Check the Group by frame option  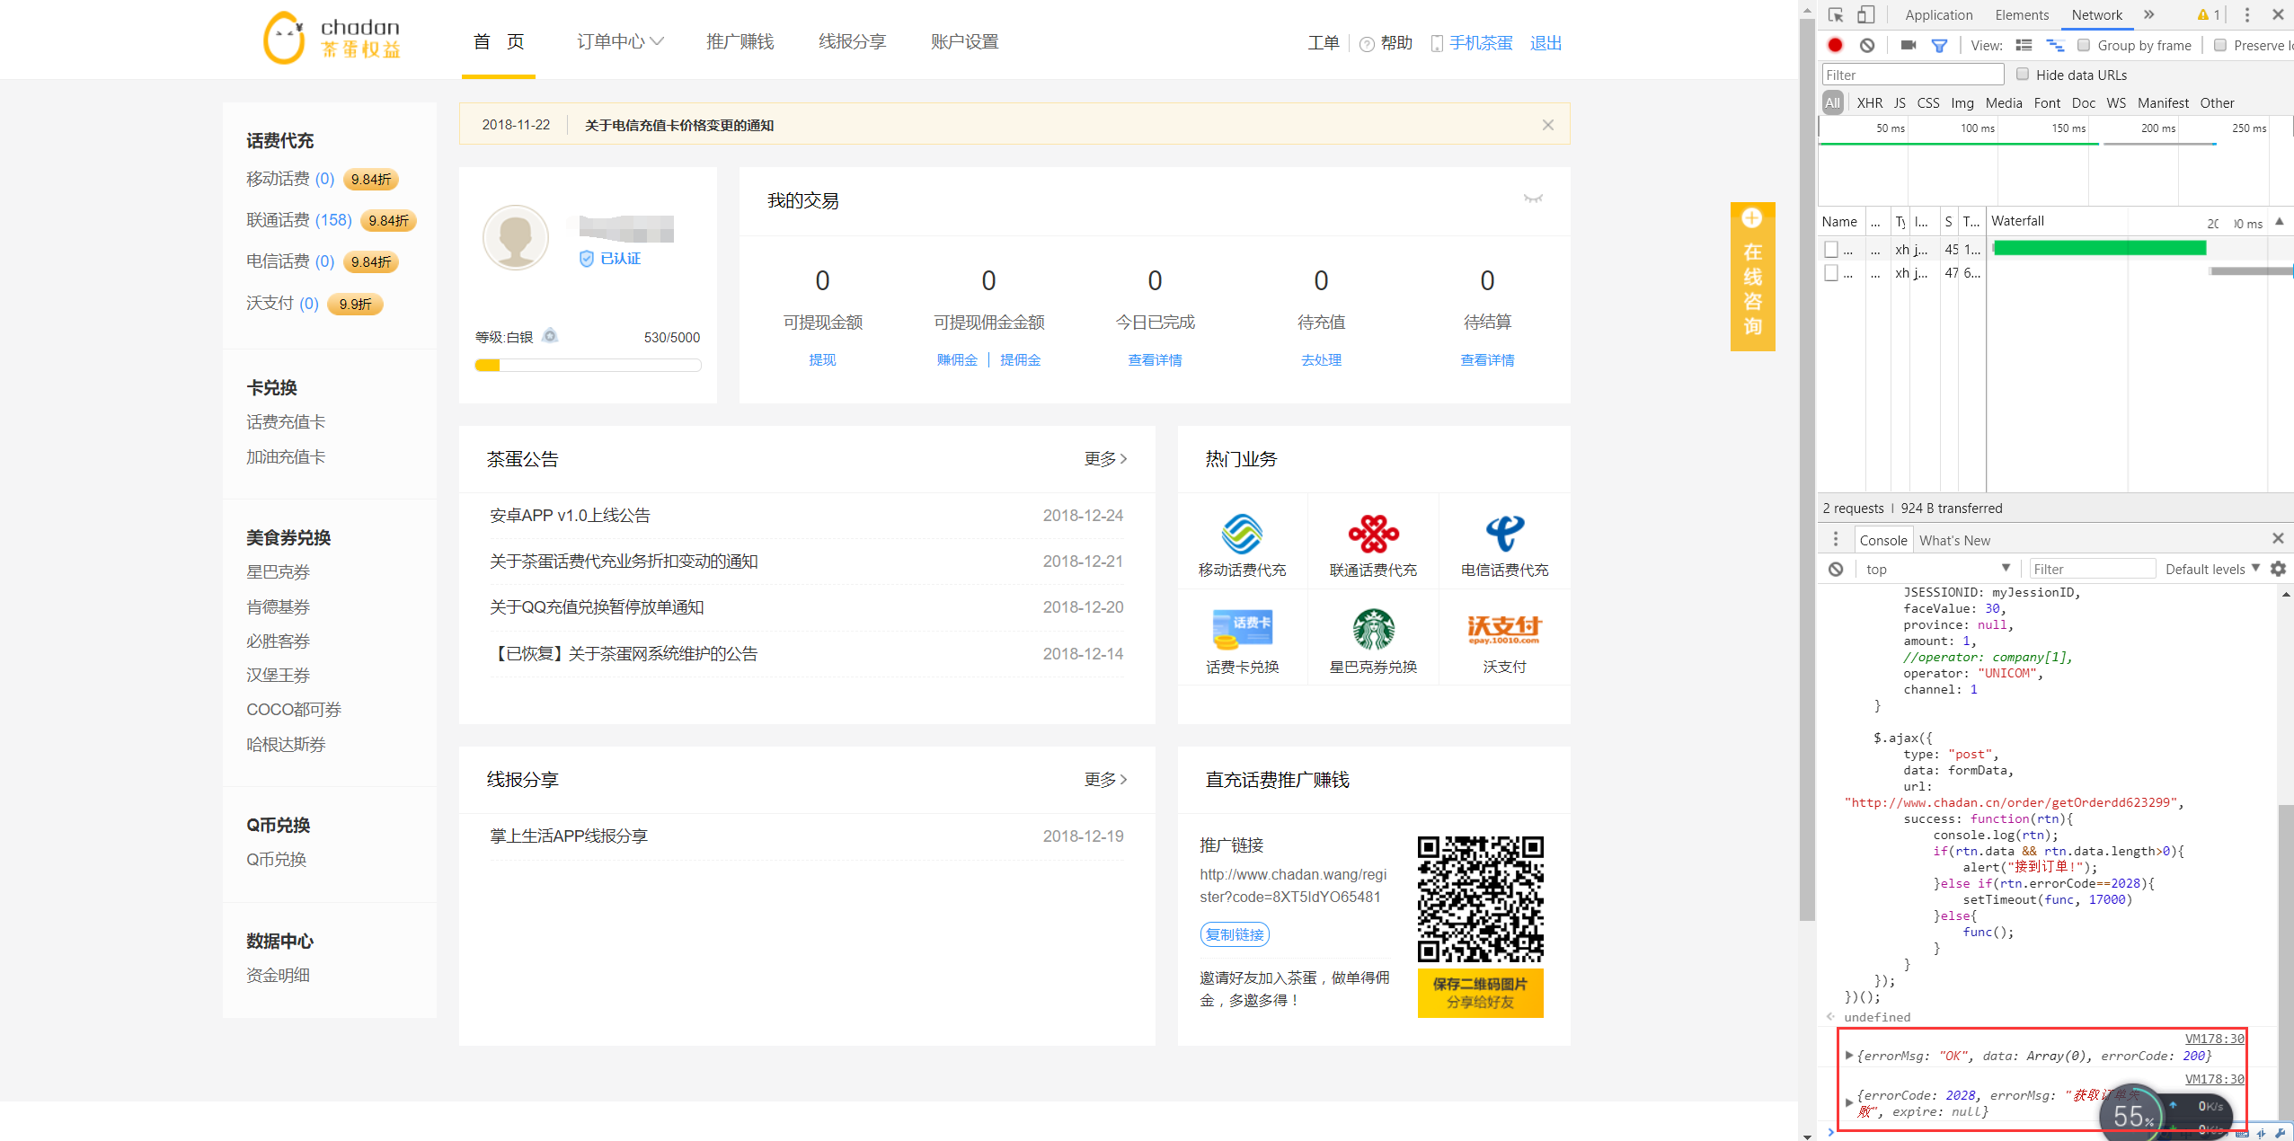coord(2084,45)
